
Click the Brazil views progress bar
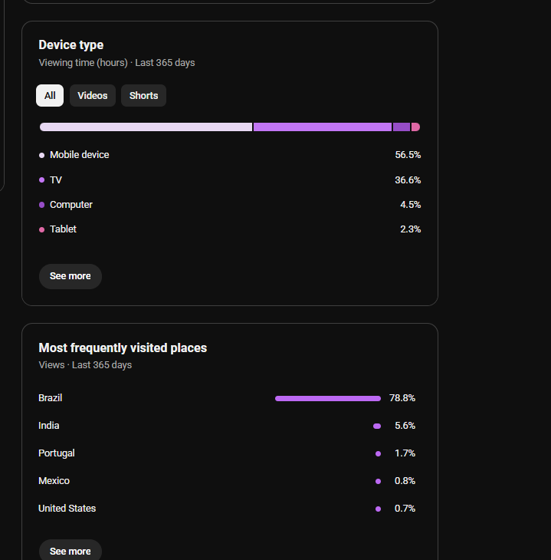click(x=328, y=398)
